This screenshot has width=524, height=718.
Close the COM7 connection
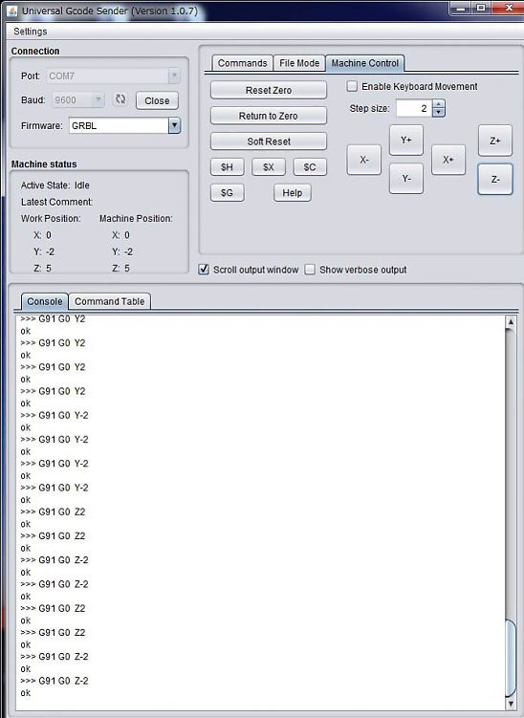pyautogui.click(x=157, y=100)
